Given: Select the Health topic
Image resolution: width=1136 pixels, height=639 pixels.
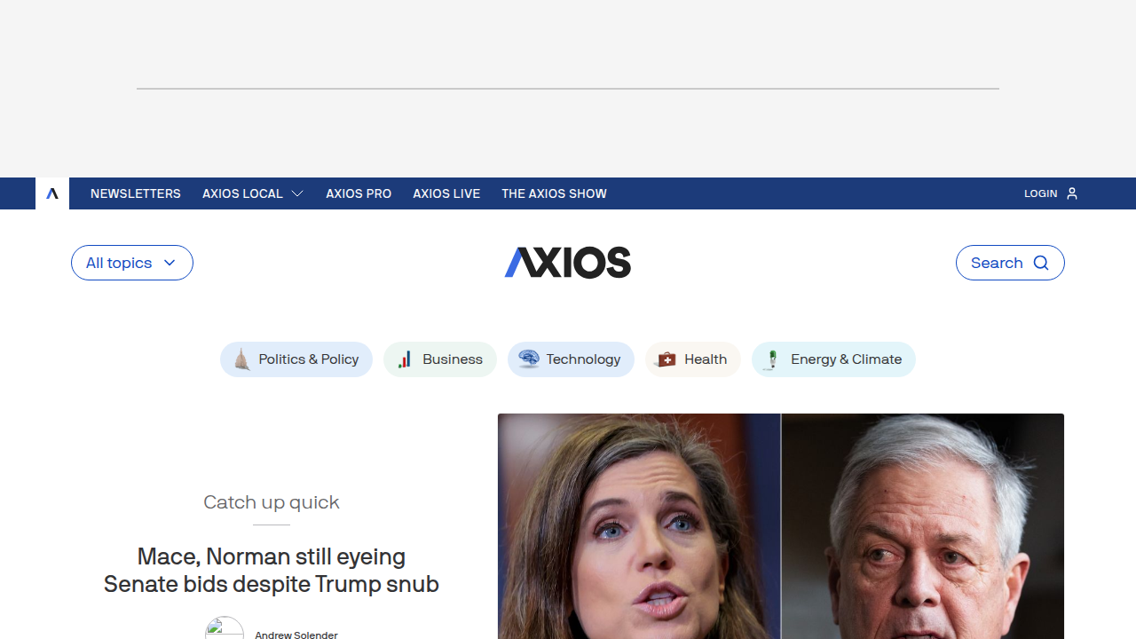Looking at the screenshot, I should (693, 359).
